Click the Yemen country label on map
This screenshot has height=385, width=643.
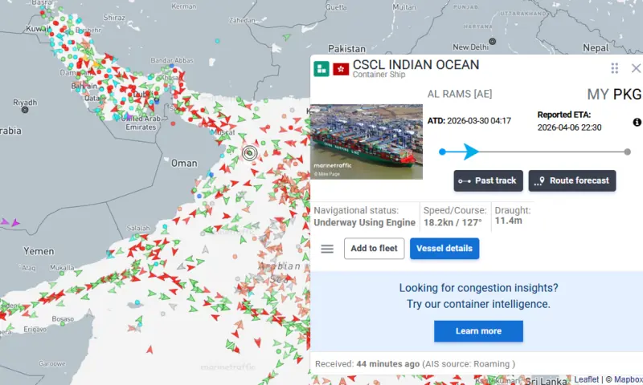pyautogui.click(x=39, y=251)
